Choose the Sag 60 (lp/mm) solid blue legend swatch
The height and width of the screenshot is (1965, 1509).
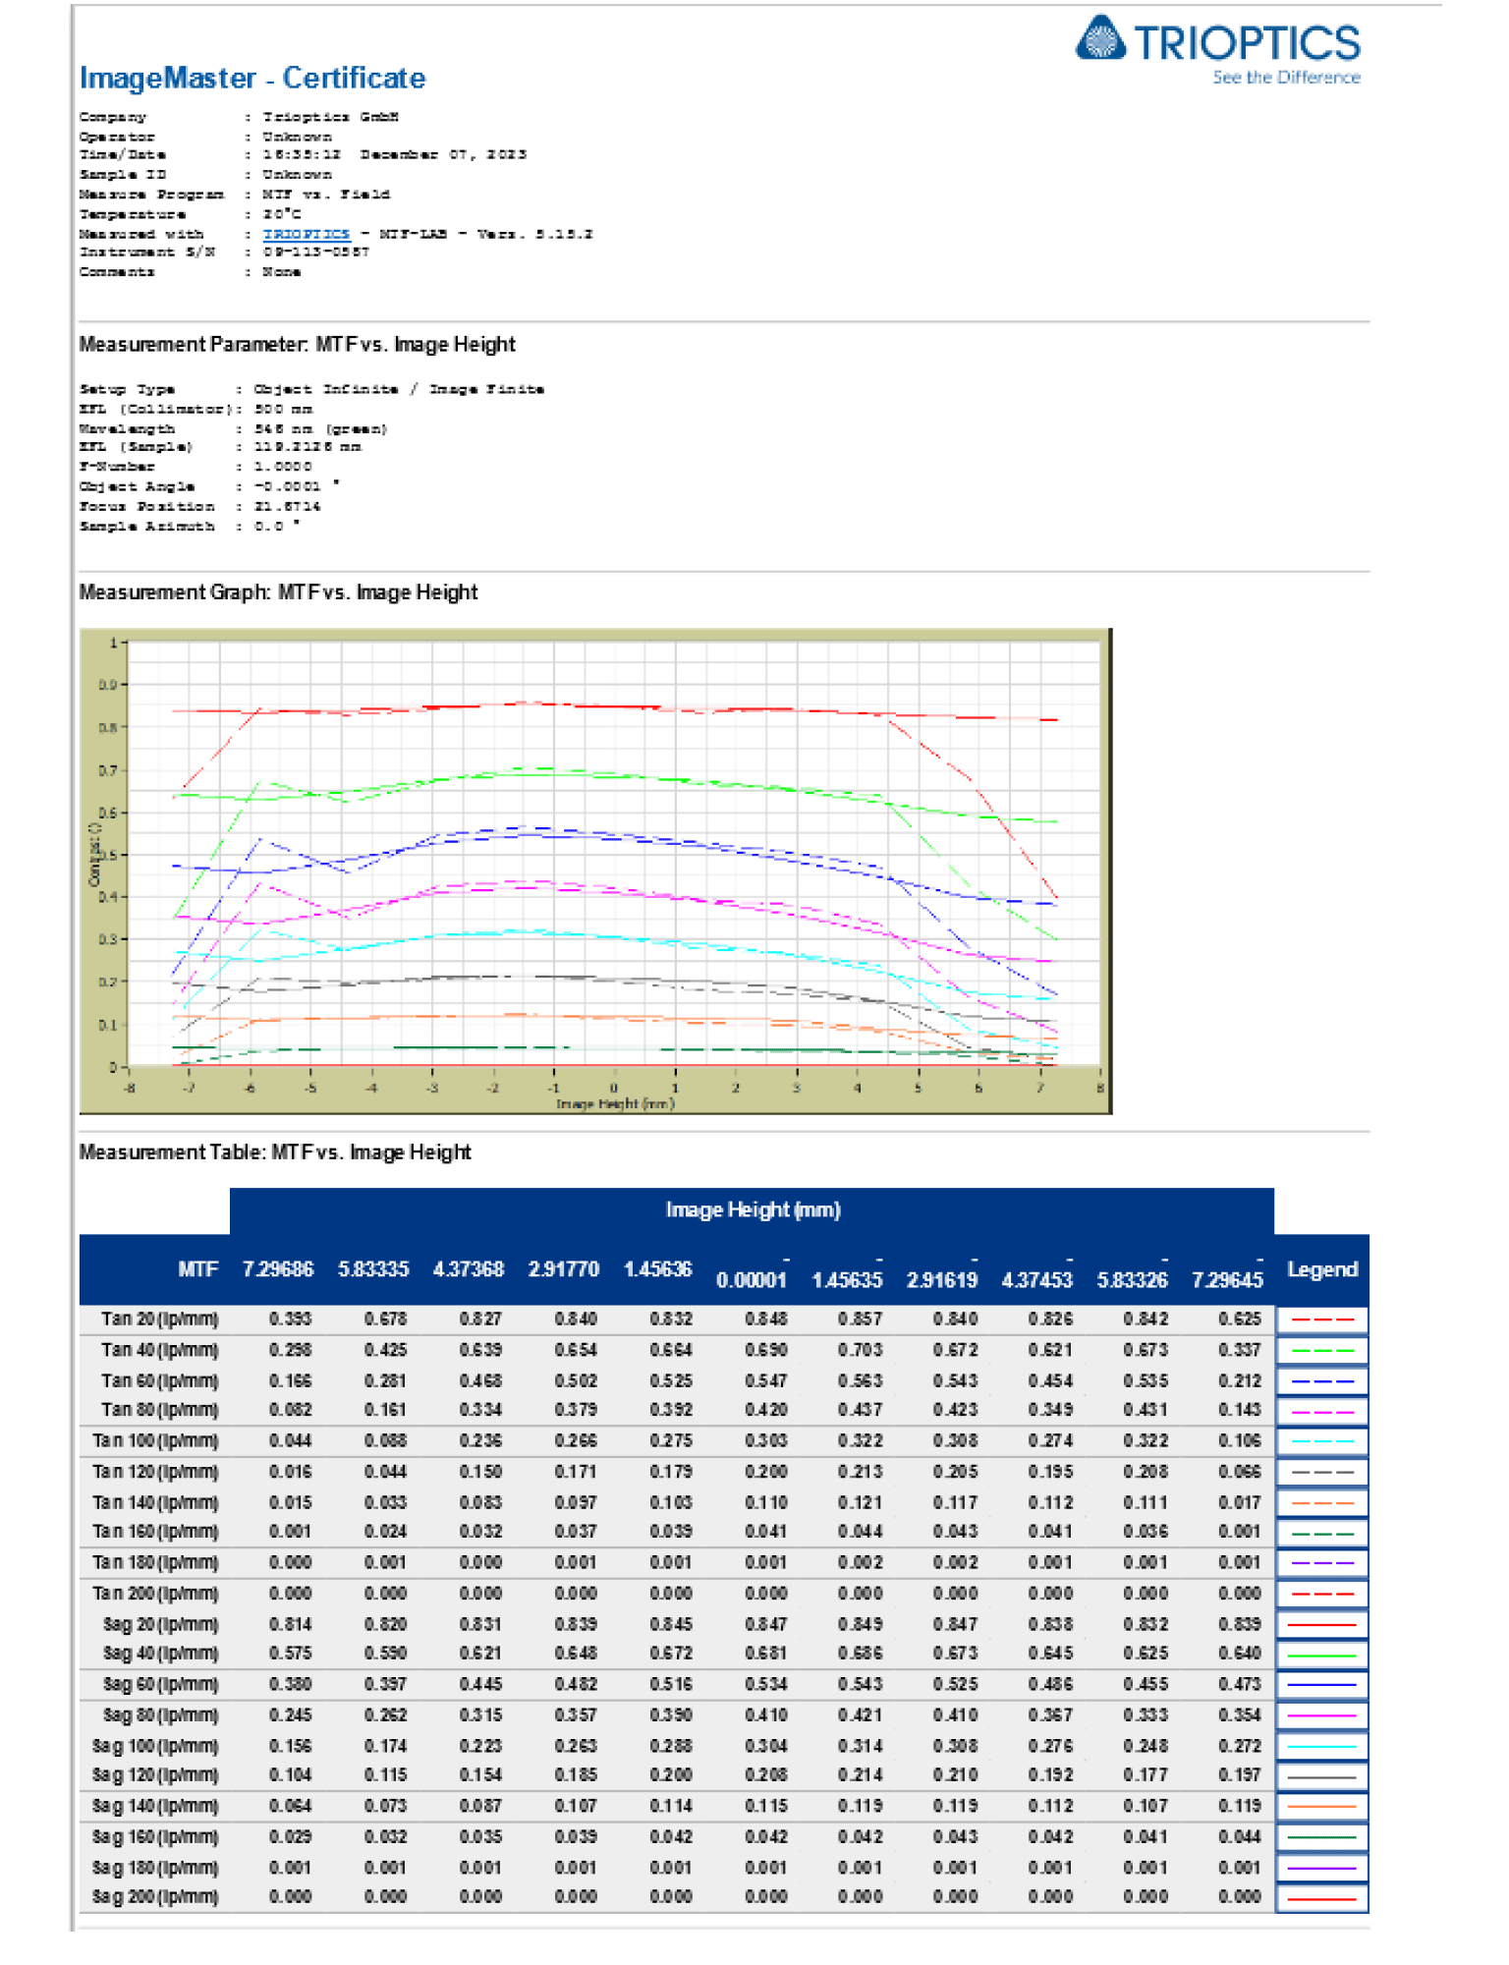[1322, 1685]
